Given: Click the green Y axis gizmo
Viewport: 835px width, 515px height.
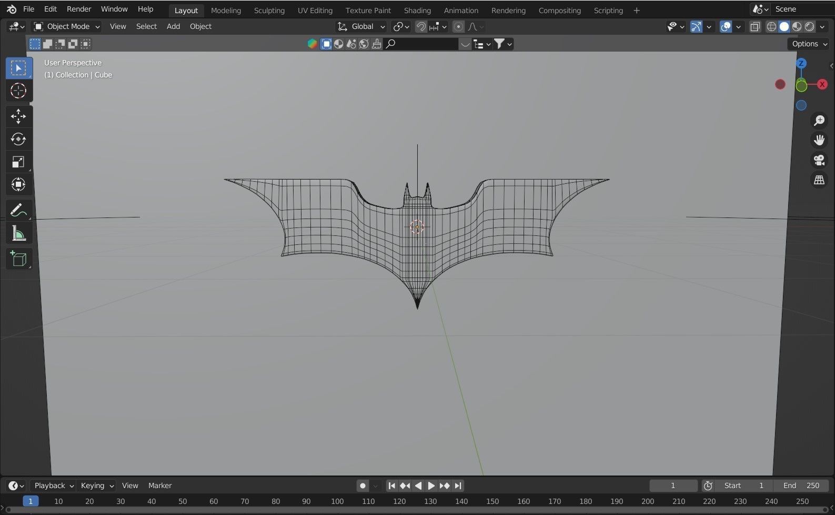Looking at the screenshot, I should point(801,86).
